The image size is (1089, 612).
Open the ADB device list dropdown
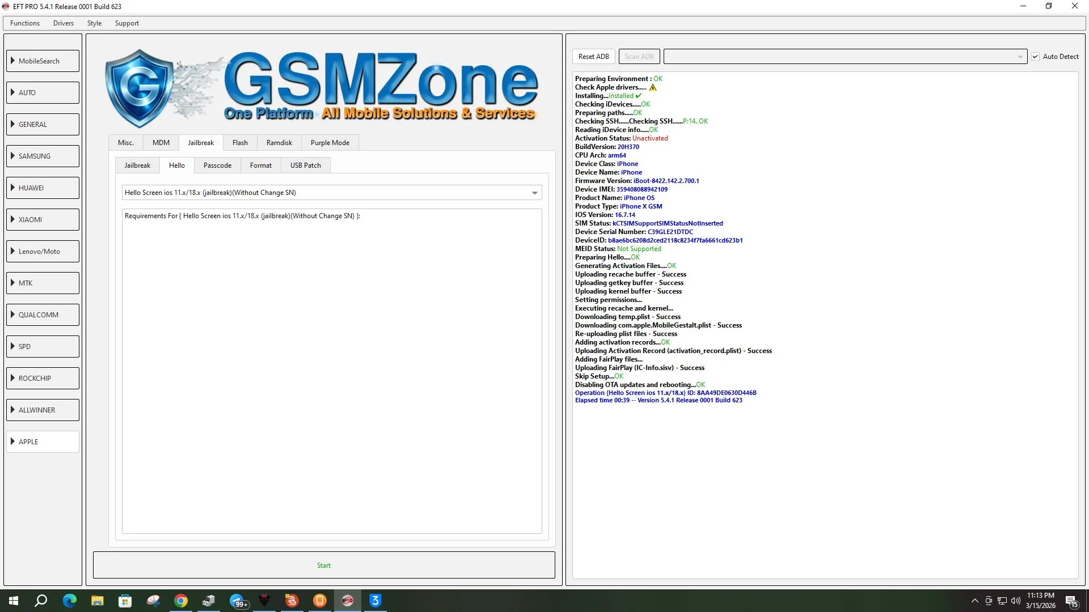1020,57
